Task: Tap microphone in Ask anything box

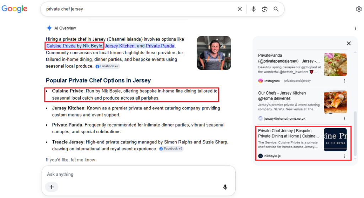Action: 225,187
